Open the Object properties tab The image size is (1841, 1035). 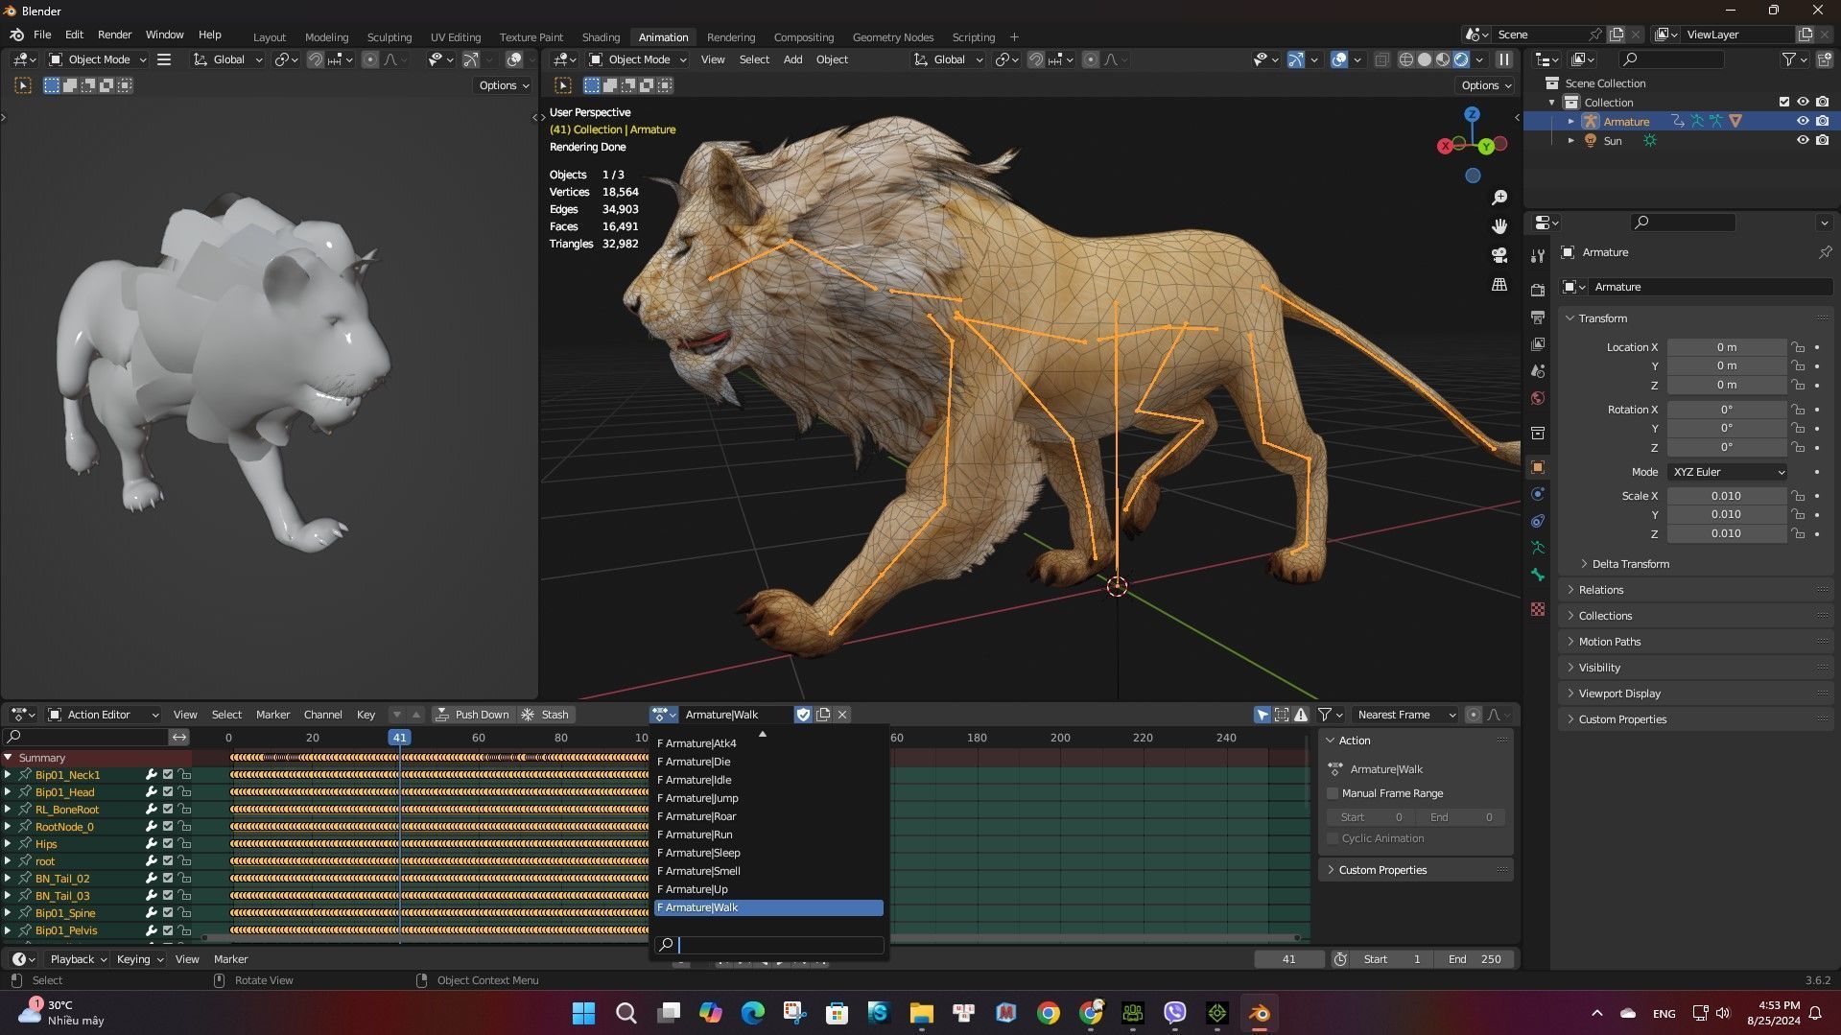click(x=1538, y=467)
